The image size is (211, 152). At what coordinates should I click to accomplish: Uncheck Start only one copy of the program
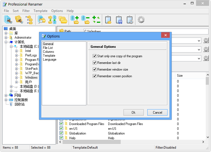tap(95, 56)
